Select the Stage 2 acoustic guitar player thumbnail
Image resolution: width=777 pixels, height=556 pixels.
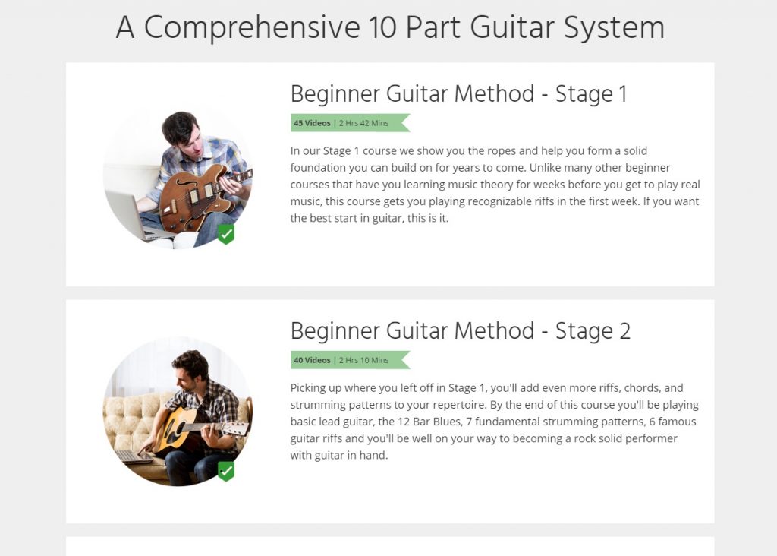coord(178,412)
